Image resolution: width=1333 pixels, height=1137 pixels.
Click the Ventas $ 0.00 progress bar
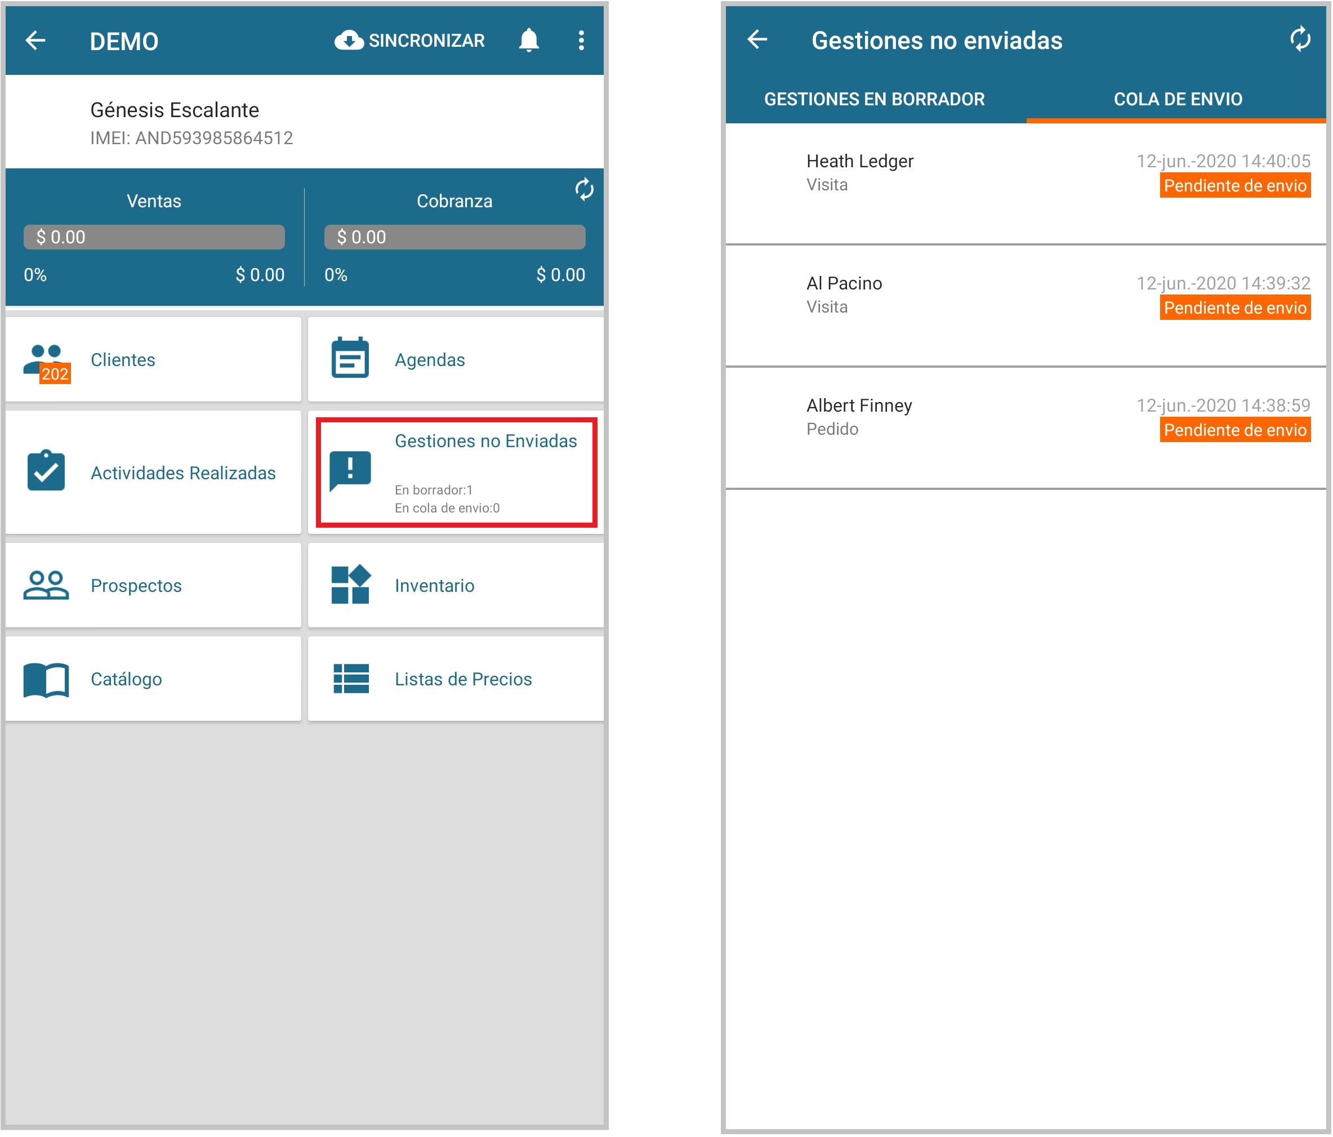(154, 237)
